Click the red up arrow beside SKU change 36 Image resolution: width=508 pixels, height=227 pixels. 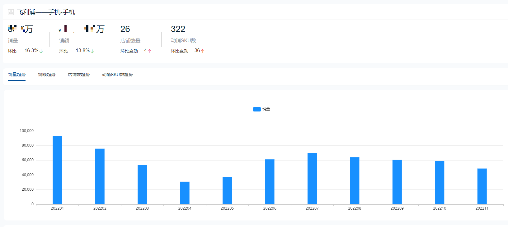pos(203,51)
